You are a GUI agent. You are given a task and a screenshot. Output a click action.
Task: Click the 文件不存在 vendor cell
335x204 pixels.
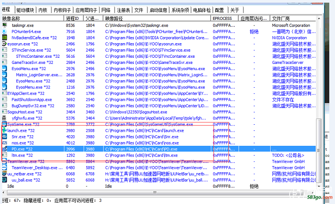tap(283, 100)
